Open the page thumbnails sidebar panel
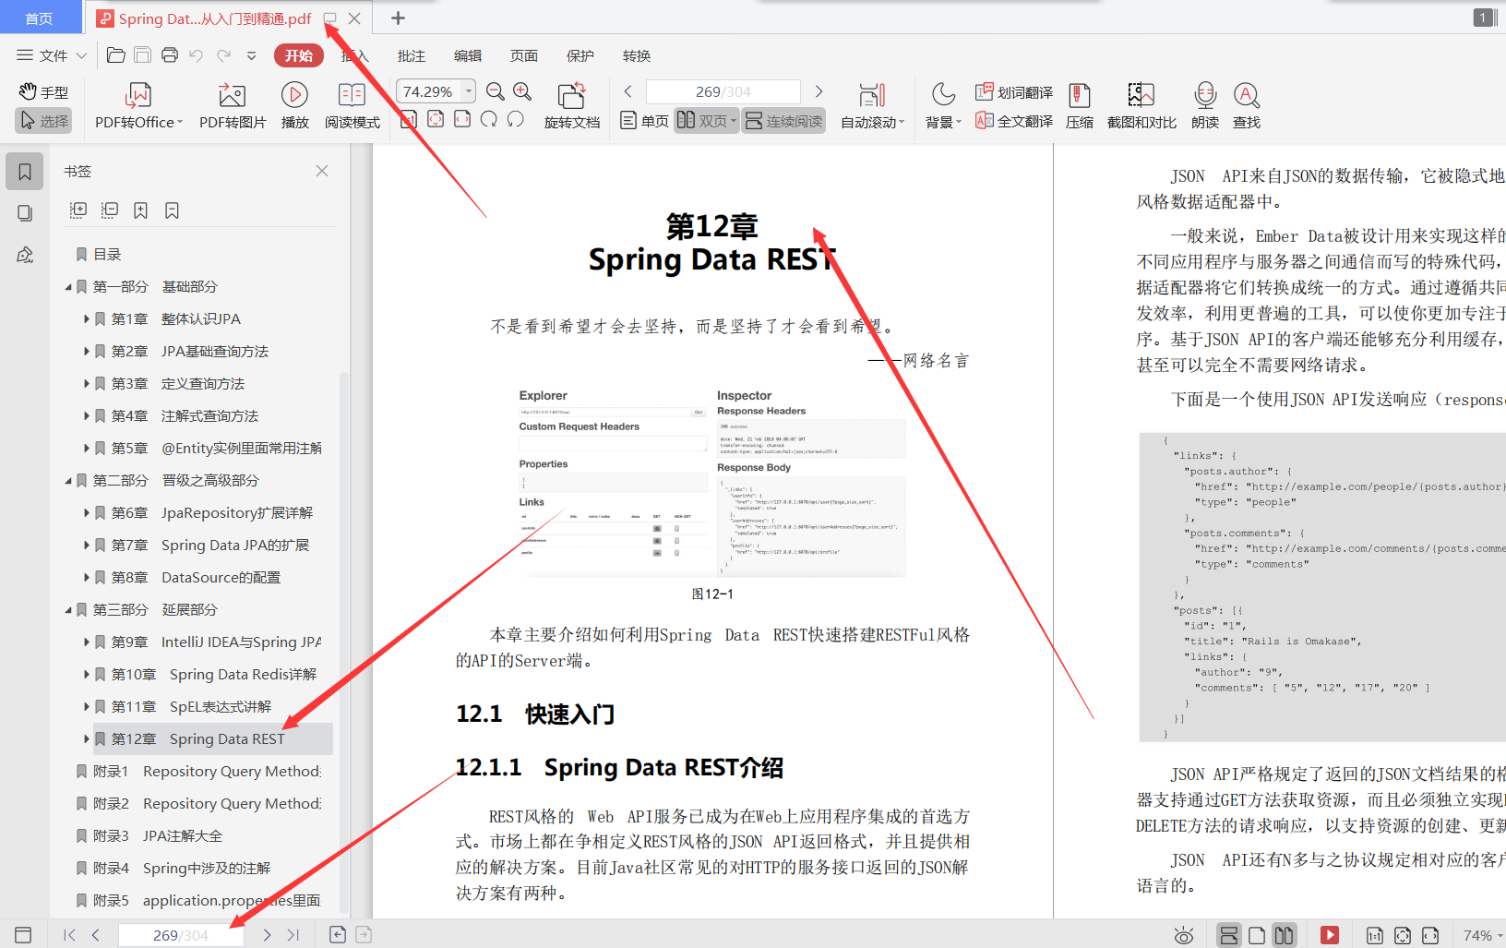This screenshot has width=1506, height=948. [x=25, y=213]
